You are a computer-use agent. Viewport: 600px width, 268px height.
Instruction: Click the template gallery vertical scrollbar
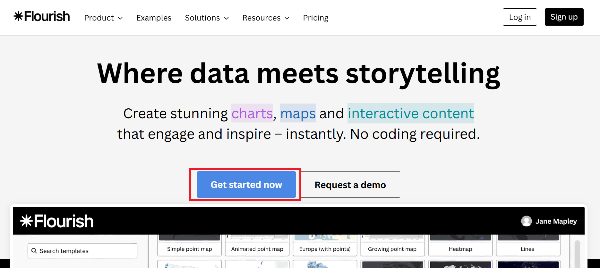(x=577, y=253)
